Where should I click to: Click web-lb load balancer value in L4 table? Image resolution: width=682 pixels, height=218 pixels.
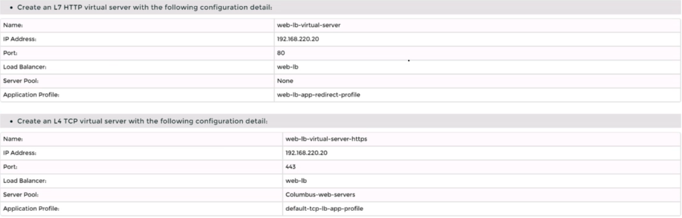pos(296,181)
